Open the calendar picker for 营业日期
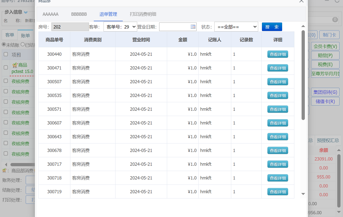This screenshot has height=217, width=343. pos(193,27)
